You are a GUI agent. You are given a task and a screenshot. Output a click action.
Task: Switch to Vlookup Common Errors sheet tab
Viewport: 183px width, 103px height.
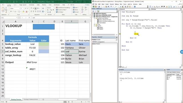[x=31, y=100]
